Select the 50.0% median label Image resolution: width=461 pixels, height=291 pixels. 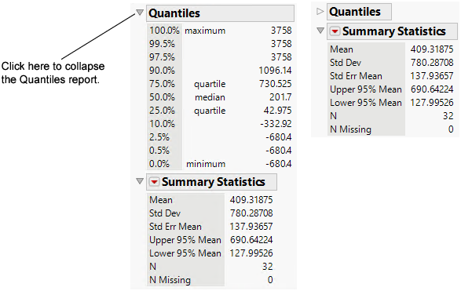[x=162, y=97]
